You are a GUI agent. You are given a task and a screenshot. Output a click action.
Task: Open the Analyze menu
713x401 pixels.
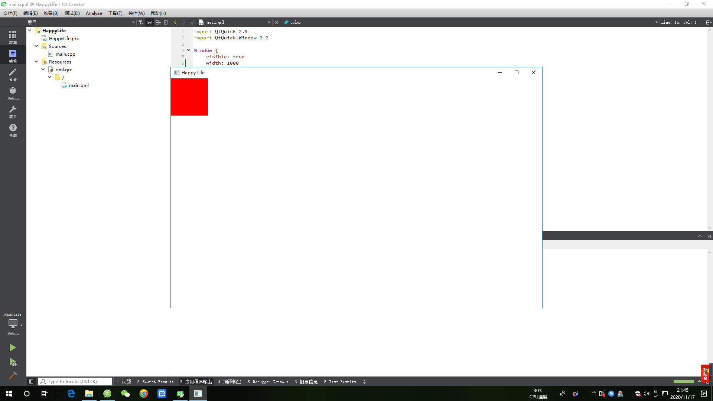pos(94,13)
